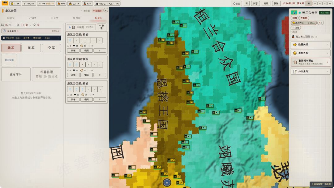This screenshot has height=188, width=334.
Task: Select the 陆军 army branch
Action: click(11, 48)
